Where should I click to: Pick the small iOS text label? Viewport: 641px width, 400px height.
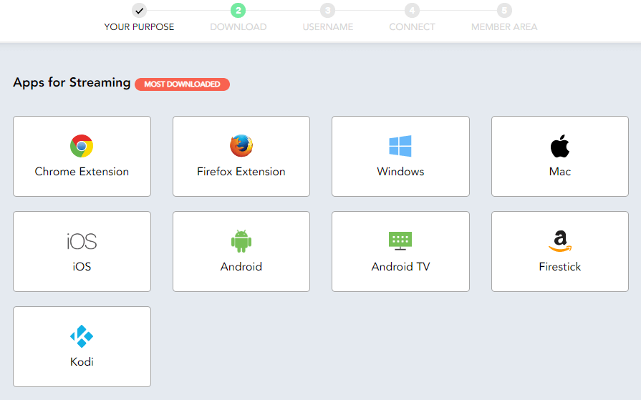(x=82, y=267)
